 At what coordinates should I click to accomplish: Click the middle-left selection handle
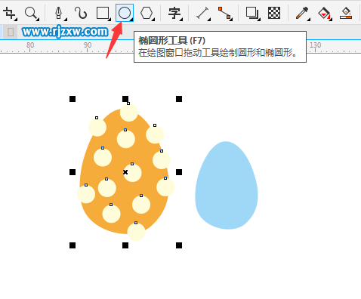[x=73, y=172]
